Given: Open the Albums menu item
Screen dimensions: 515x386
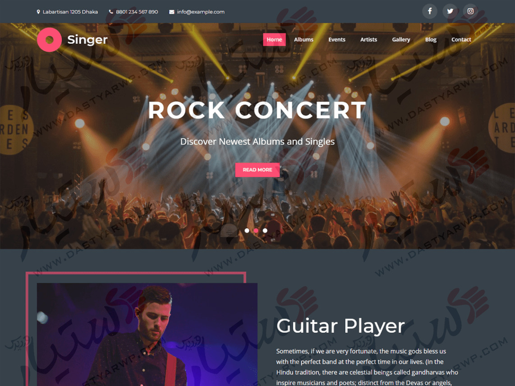Looking at the screenshot, I should 303,39.
